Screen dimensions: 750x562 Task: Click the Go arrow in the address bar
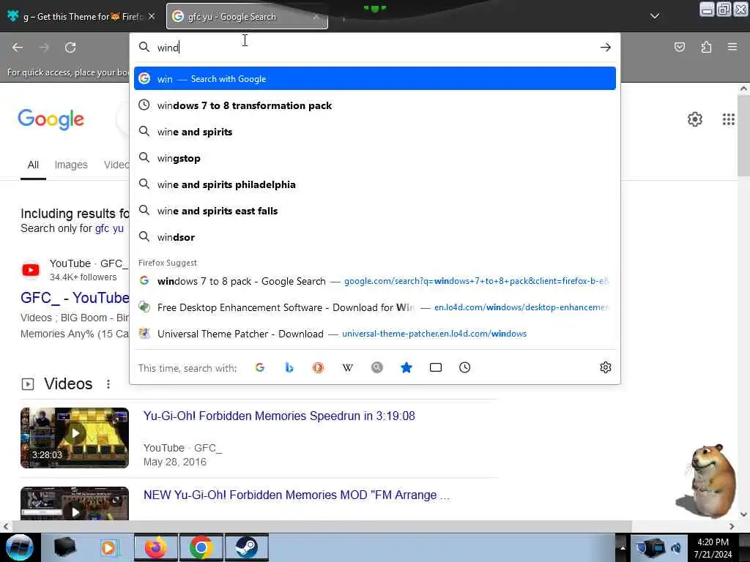click(x=606, y=47)
